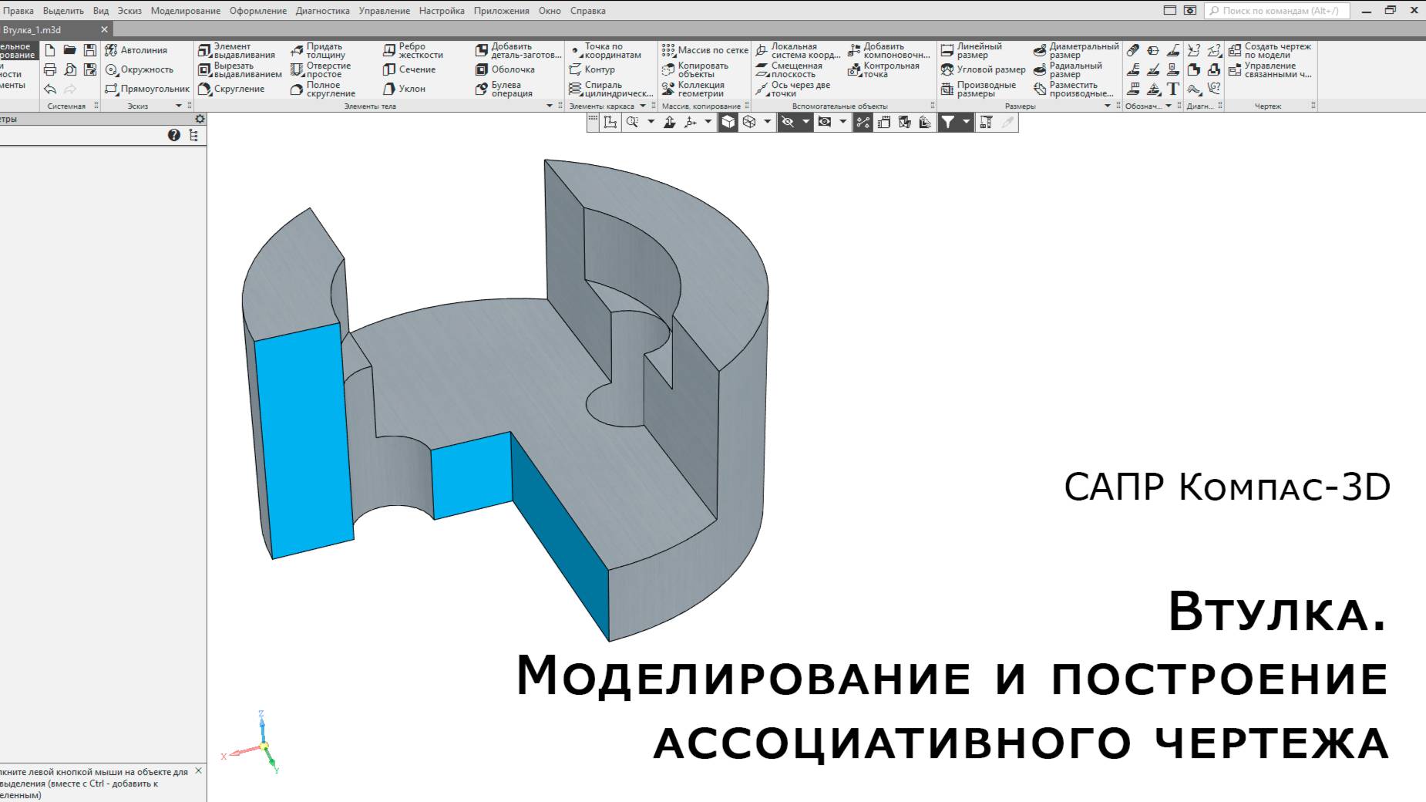Open the parameters panel settings gear
This screenshot has height=802, width=1426.
(198, 120)
